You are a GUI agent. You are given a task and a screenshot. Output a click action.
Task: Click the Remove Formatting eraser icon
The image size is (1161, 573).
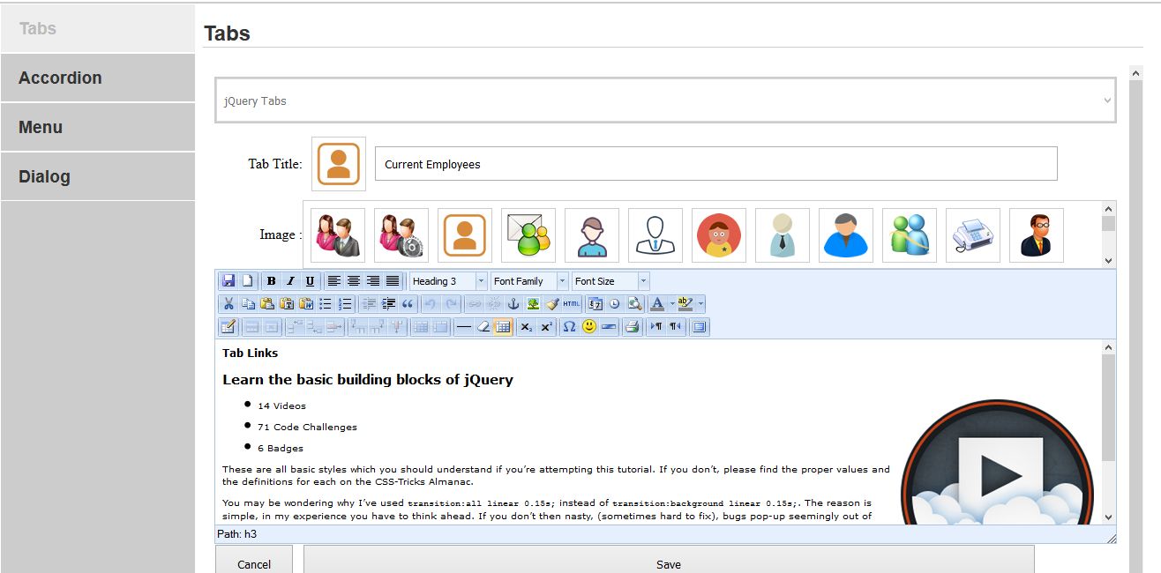click(483, 327)
